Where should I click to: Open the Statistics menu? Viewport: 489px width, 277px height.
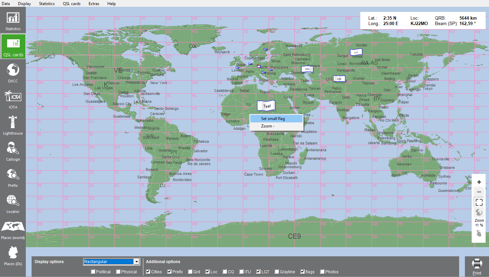pos(47,4)
